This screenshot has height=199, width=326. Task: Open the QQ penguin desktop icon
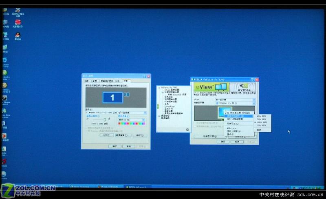click(x=18, y=36)
